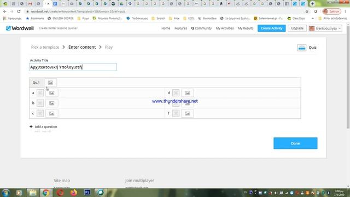350x197 pixels.
Task: Open Google Chrome from the taskbar
Action: [x=46, y=193]
